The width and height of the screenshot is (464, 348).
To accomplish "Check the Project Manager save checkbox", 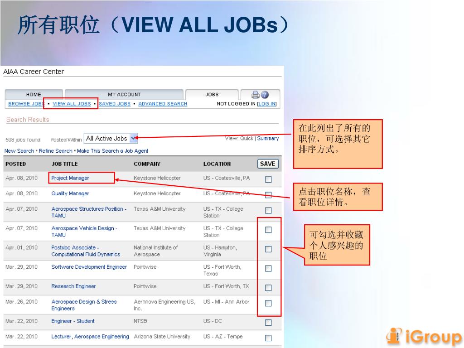I will click(268, 179).
